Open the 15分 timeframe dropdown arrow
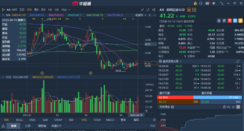This screenshot has width=244, height=131. (x=69, y=10)
